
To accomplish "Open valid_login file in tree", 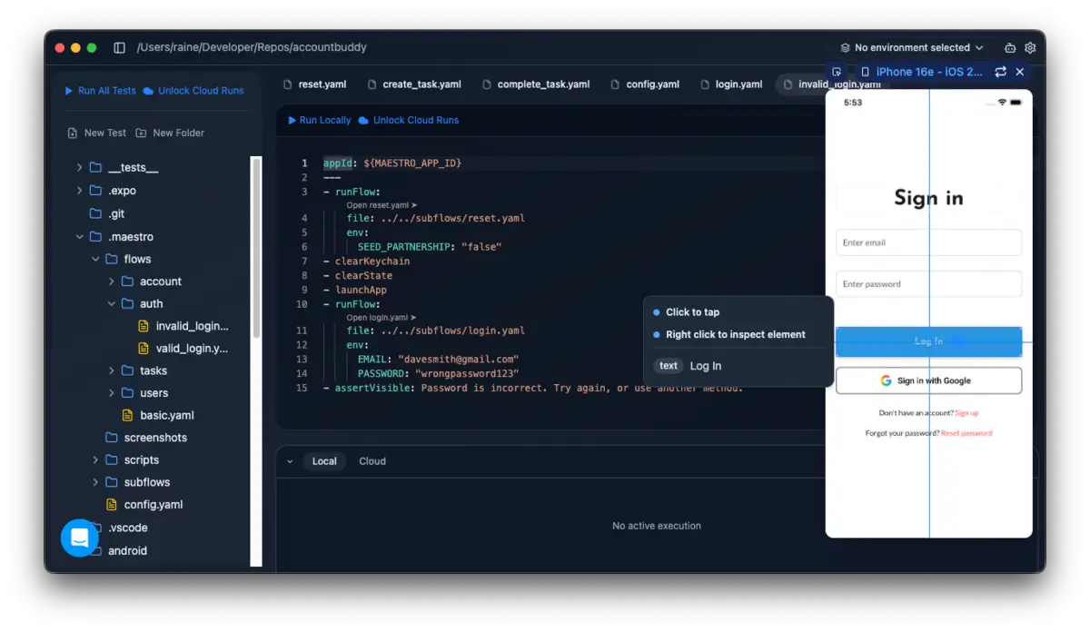I will pyautogui.click(x=183, y=348).
